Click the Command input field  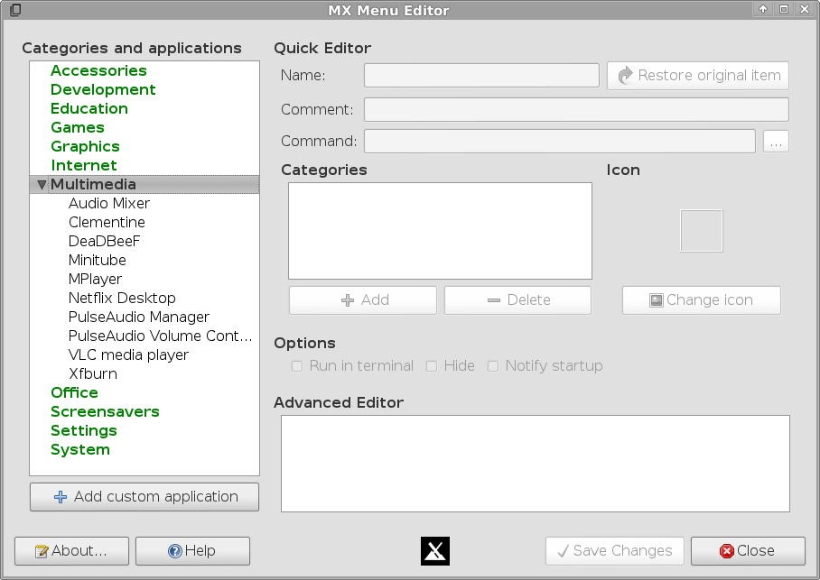pyautogui.click(x=560, y=141)
